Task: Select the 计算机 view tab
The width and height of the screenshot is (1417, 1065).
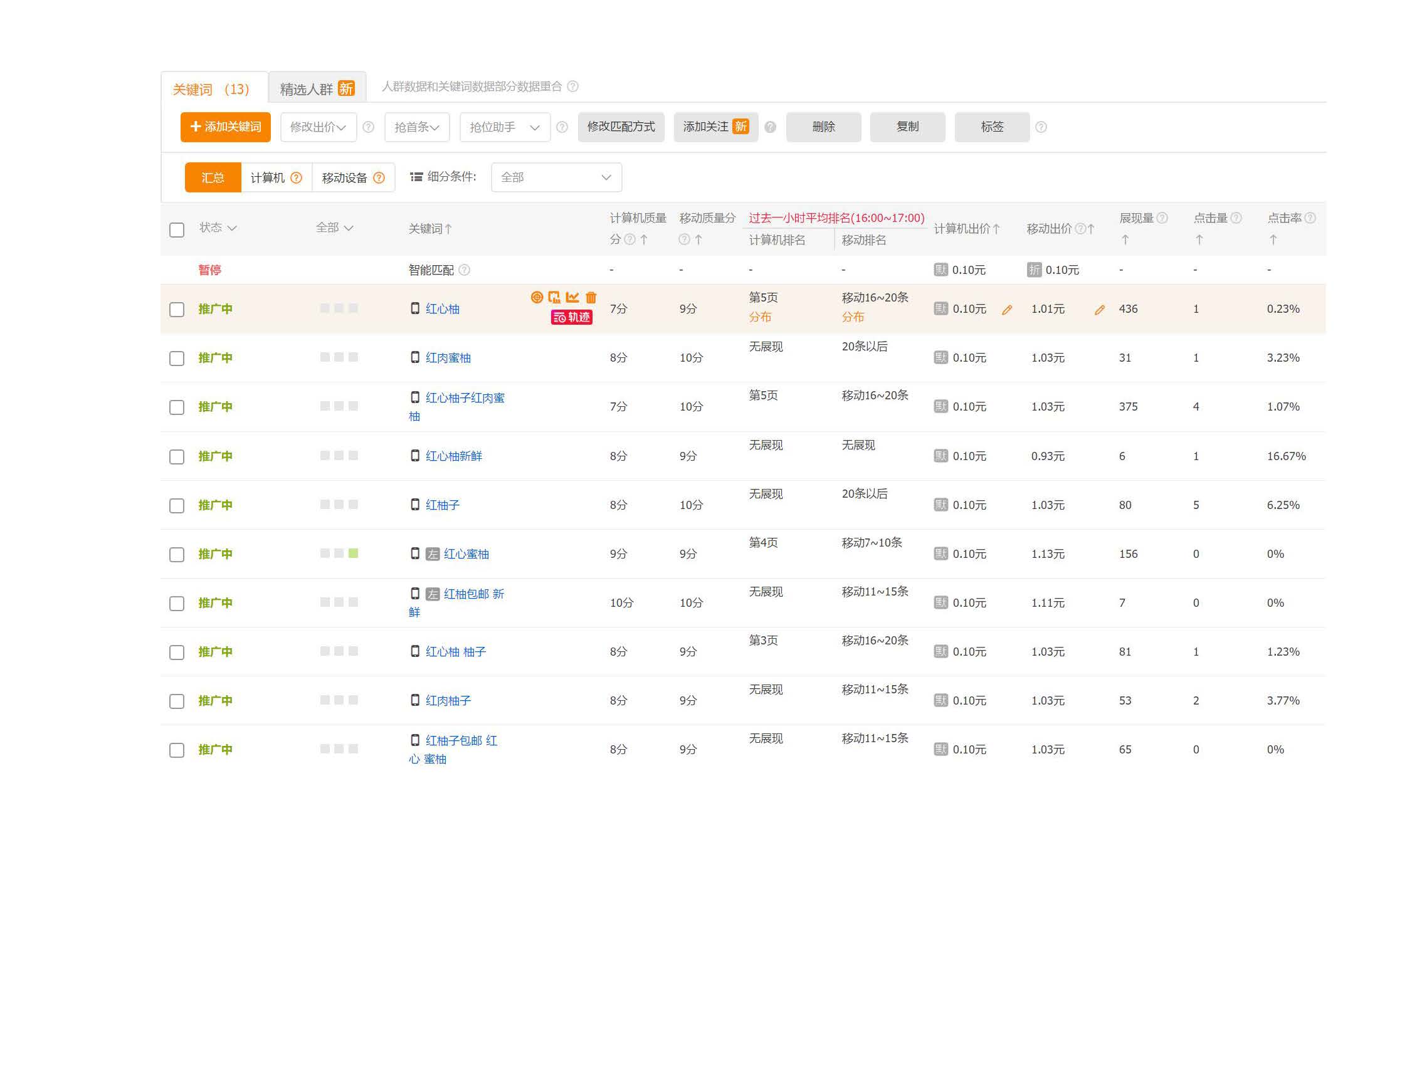Action: point(276,177)
